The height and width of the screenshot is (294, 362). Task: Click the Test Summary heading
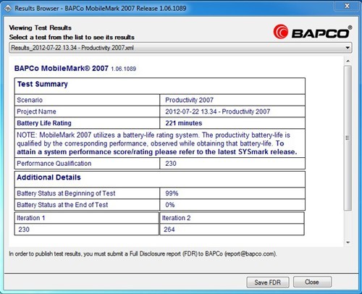coord(43,84)
